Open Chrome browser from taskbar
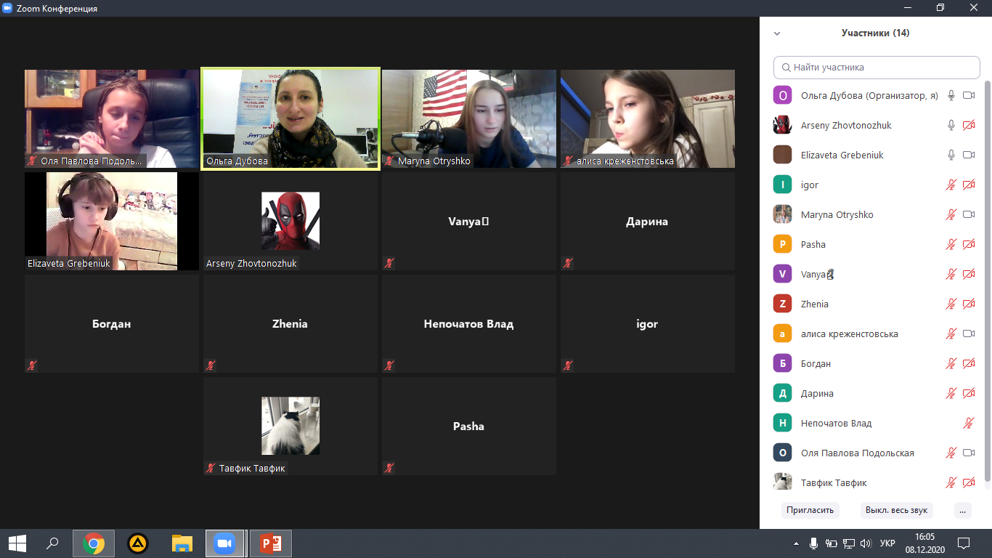Image resolution: width=992 pixels, height=558 pixels. click(x=93, y=543)
